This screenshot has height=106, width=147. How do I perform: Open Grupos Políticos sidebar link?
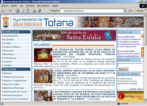(x=12, y=47)
